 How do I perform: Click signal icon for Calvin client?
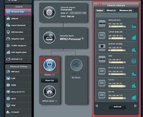point(134,86)
